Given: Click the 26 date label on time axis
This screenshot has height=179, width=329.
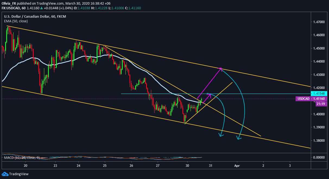Looking at the screenshot, I should [131, 165].
